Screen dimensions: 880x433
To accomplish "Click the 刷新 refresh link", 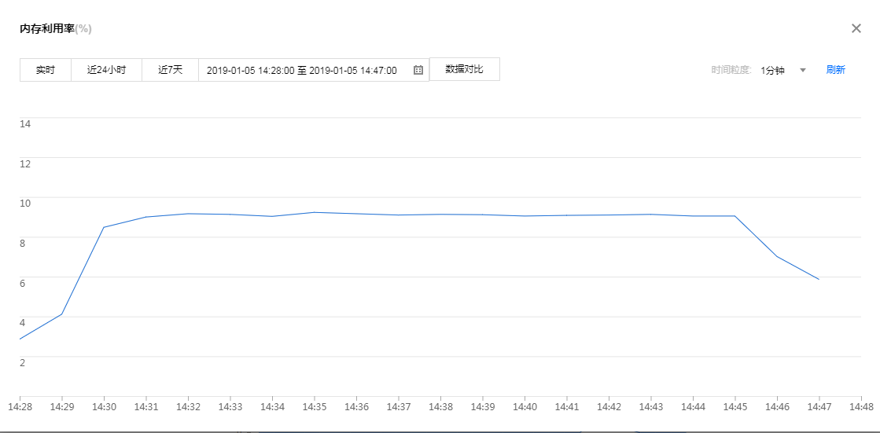I will (x=835, y=70).
